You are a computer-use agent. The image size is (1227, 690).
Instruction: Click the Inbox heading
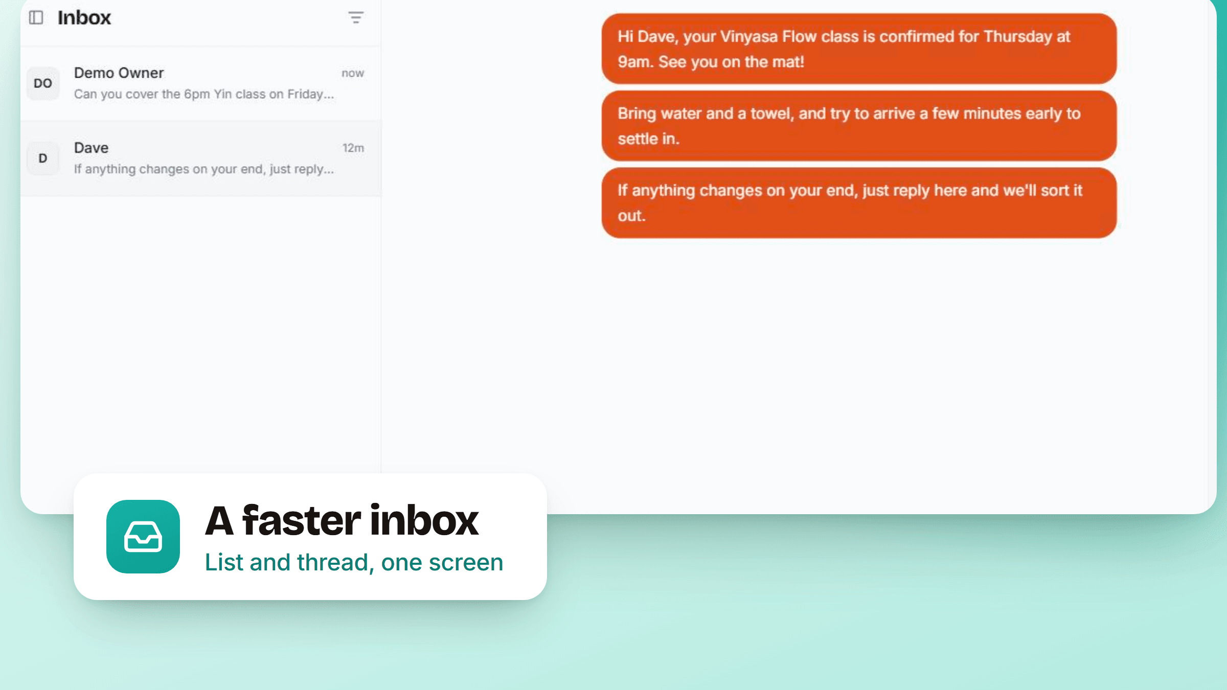(x=84, y=18)
